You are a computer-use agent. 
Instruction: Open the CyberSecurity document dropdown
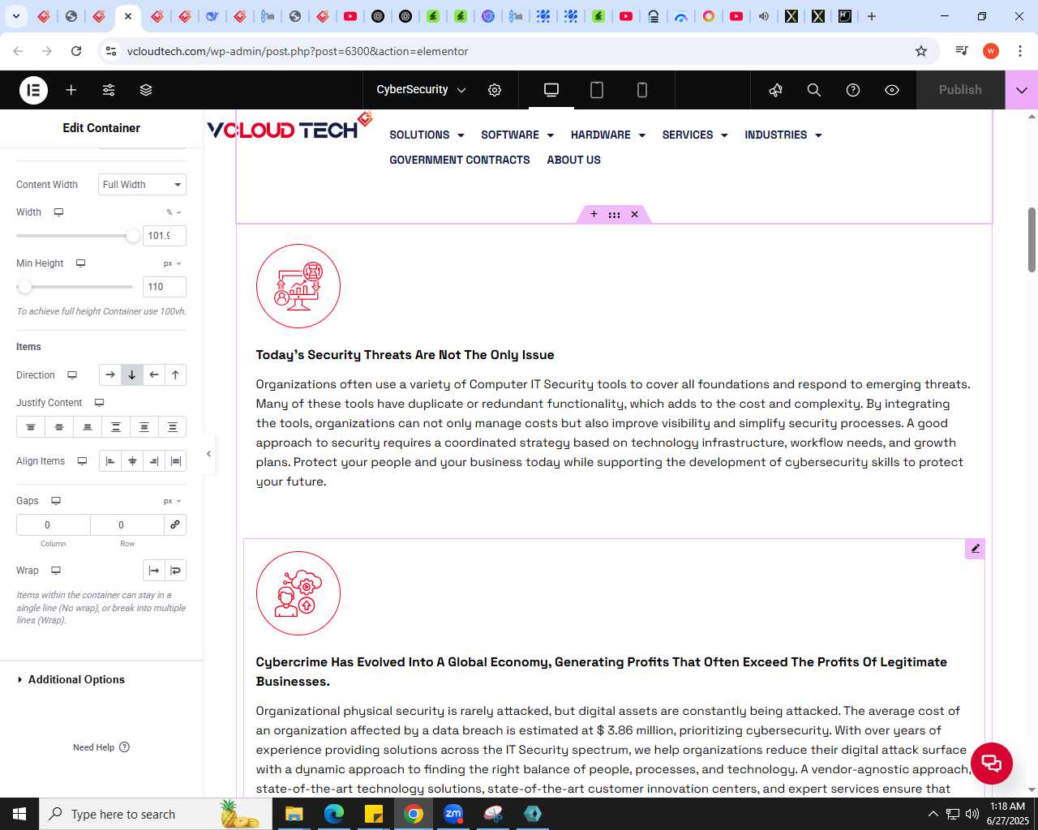coord(421,90)
